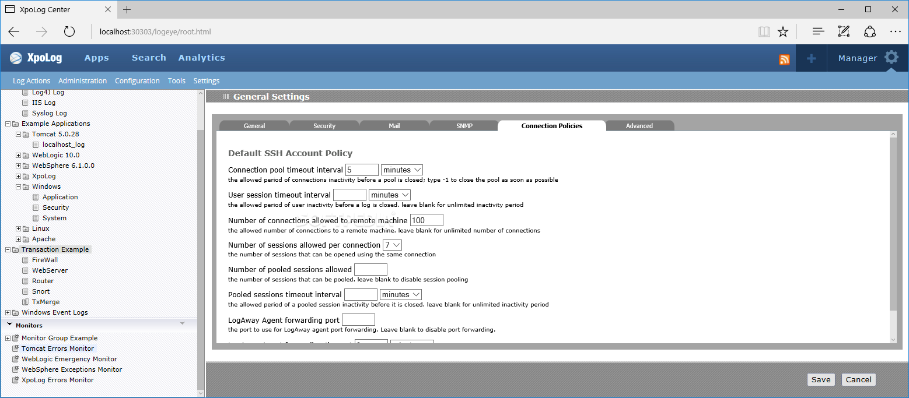Open the Log Actions menu
Image resolution: width=909 pixels, height=398 pixels.
coord(32,81)
